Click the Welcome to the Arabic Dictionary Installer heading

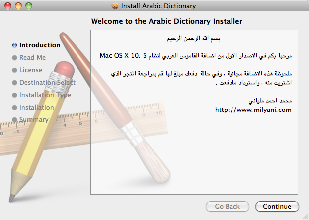[167, 22]
